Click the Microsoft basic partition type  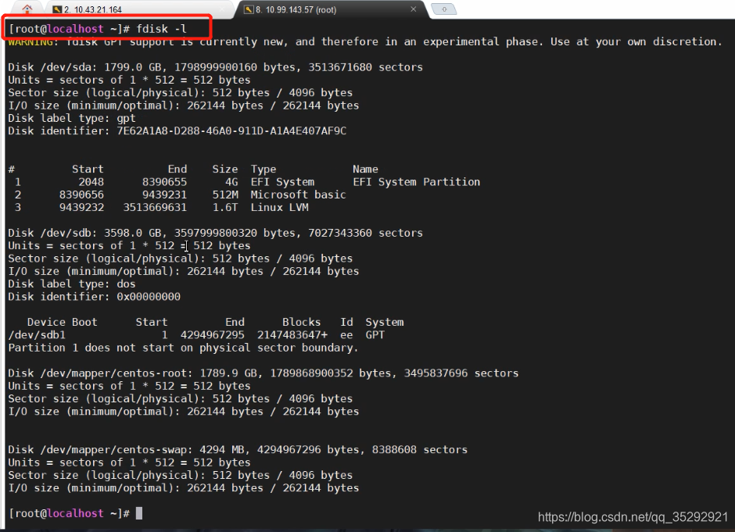click(x=298, y=195)
